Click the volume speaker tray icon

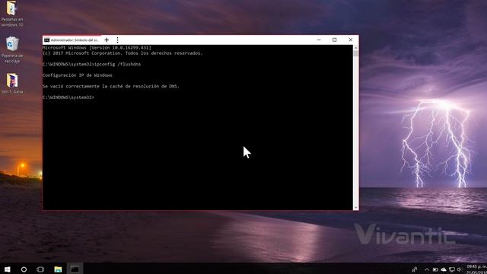(x=460, y=269)
